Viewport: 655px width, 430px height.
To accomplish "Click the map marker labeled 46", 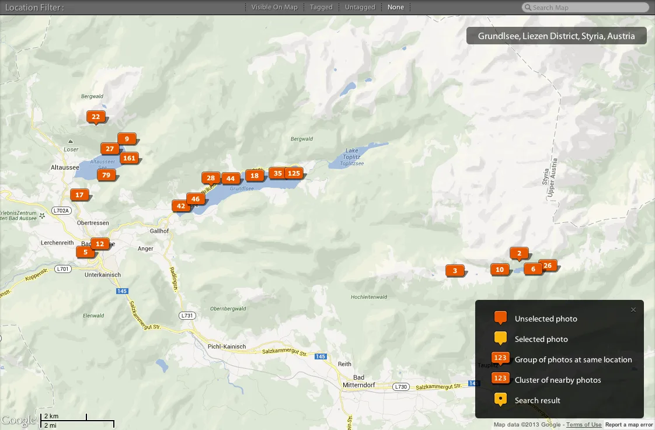I will [196, 199].
